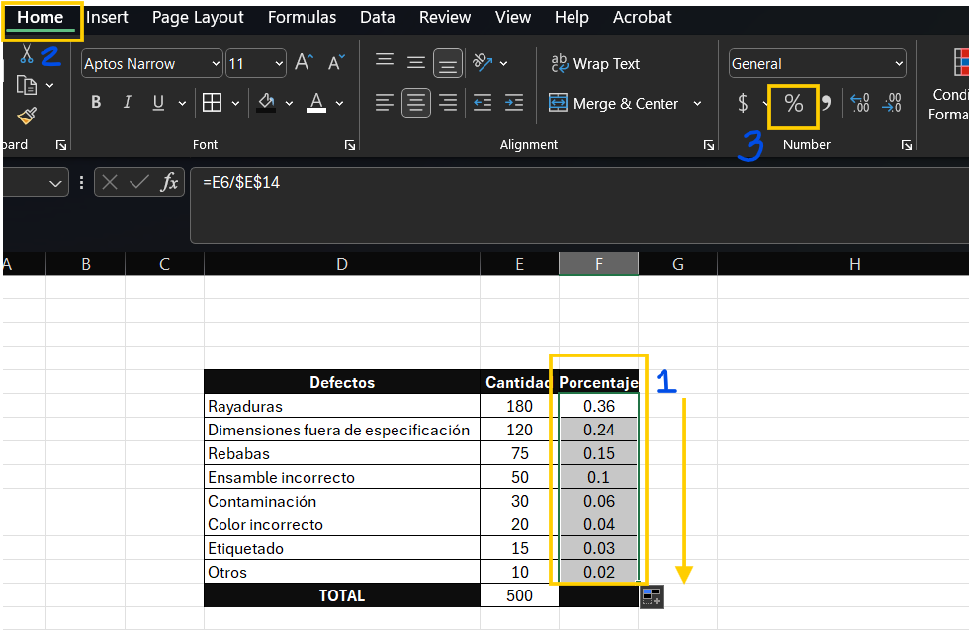969x630 pixels.
Task: Click Merge & Center
Action: click(x=613, y=103)
